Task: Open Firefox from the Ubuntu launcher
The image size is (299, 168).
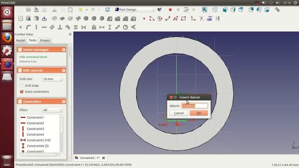Action: pos(7,38)
